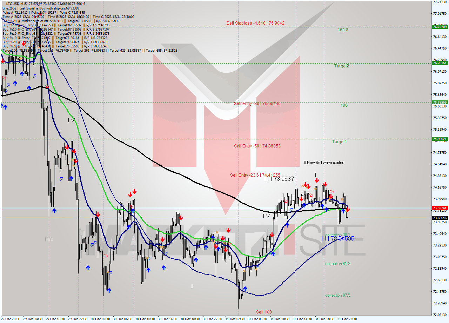Click 'Sell Stoploss -1.618 | 76.9042' label
Viewport: 449px width, 323px height.
pos(255,23)
